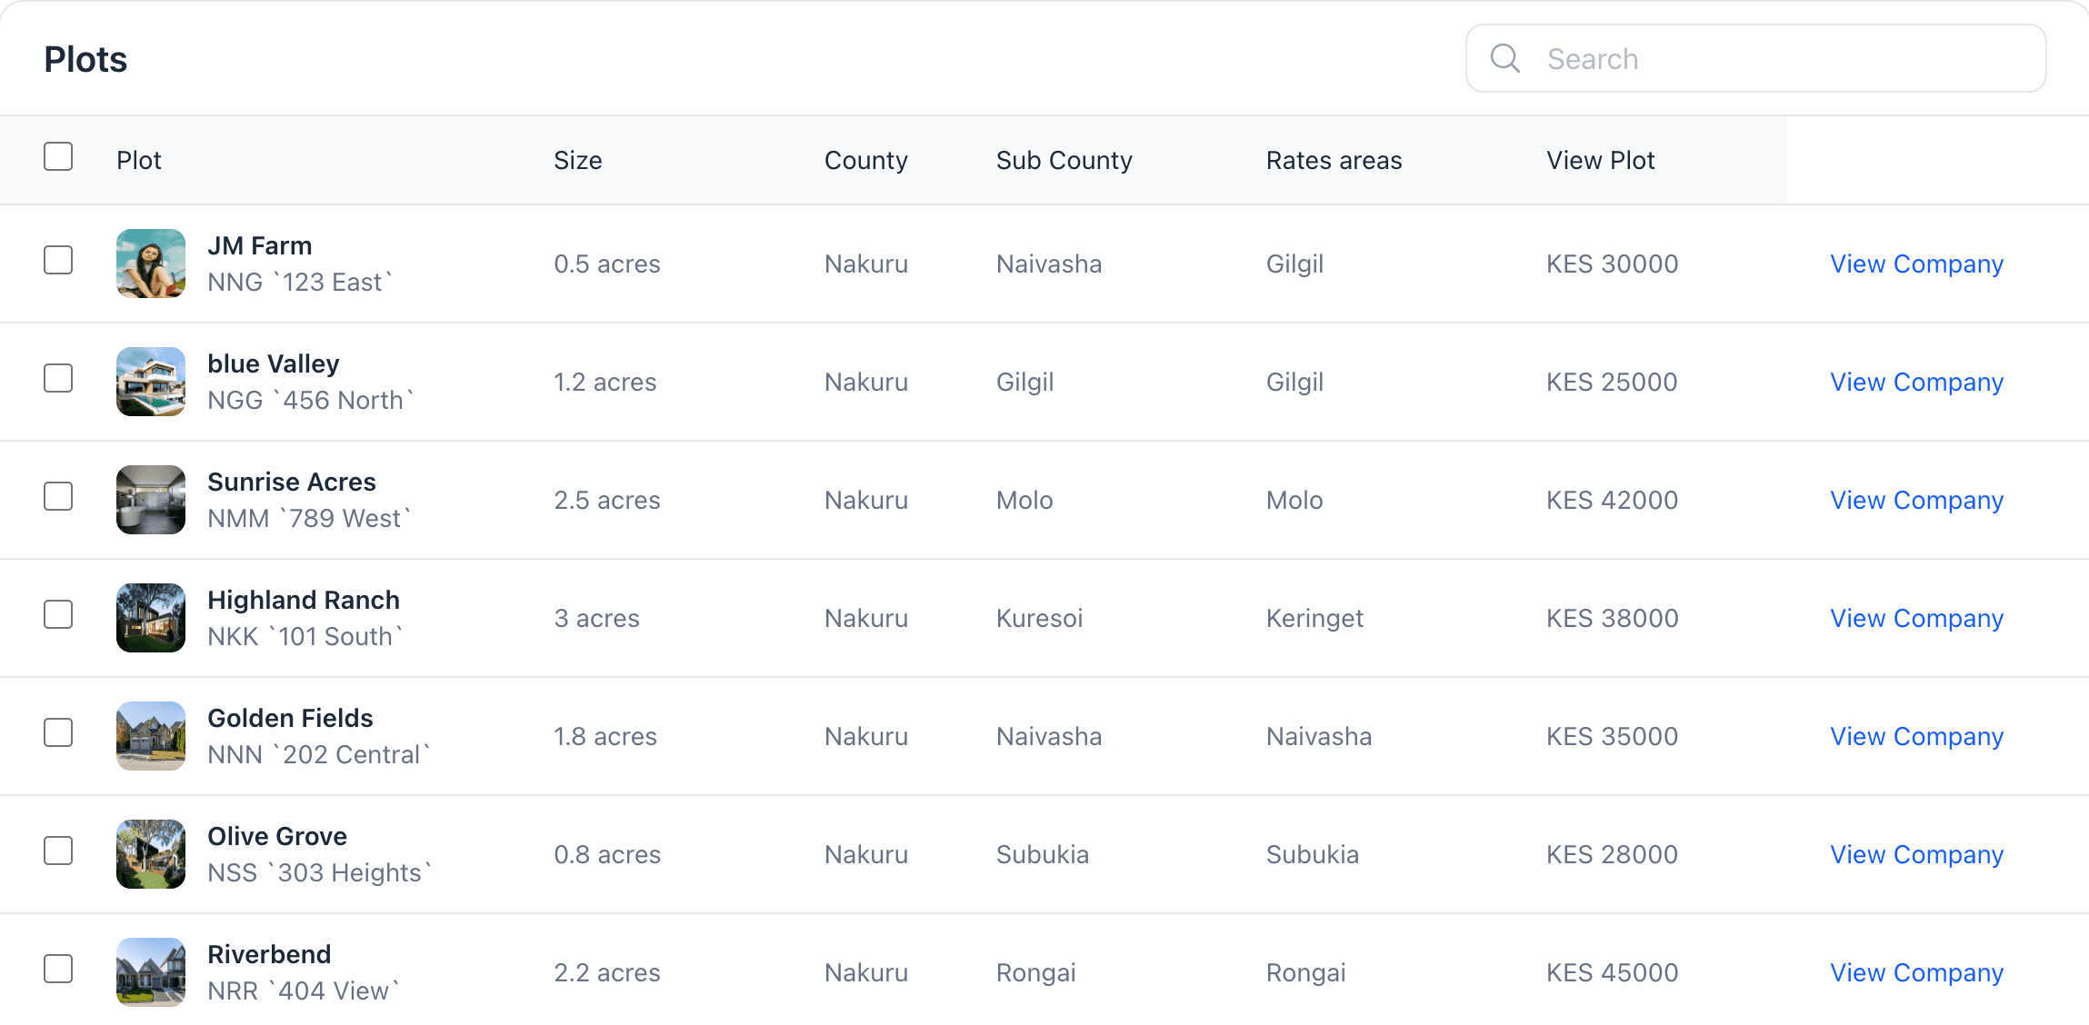Click the View Plot column header
This screenshot has width=2089, height=1025.
coord(1601,160)
